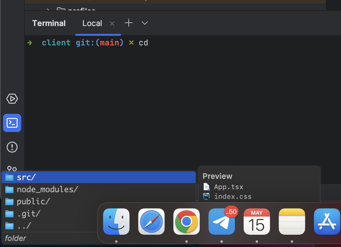Image resolution: width=341 pixels, height=247 pixels.
Task: Click the folder icon beside node_modules/
Action: coord(9,189)
